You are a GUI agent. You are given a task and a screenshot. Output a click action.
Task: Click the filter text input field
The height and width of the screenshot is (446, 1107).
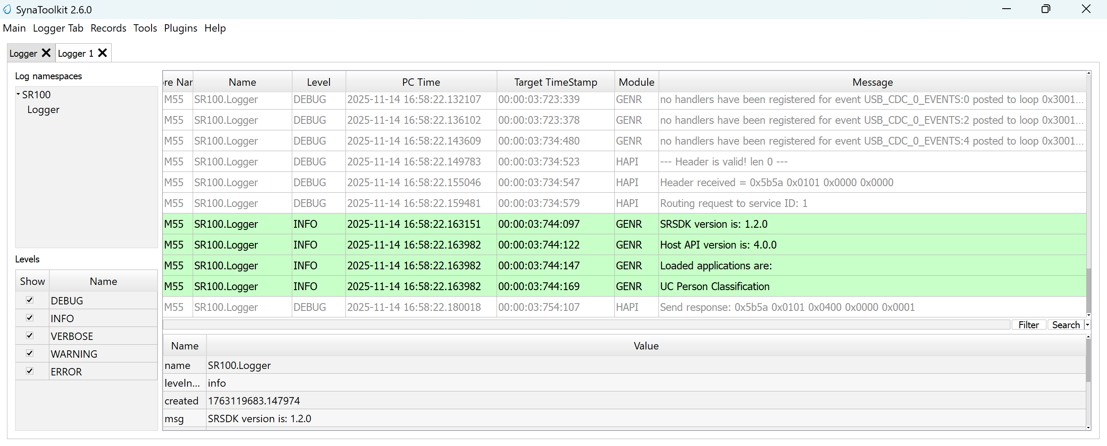coord(586,325)
